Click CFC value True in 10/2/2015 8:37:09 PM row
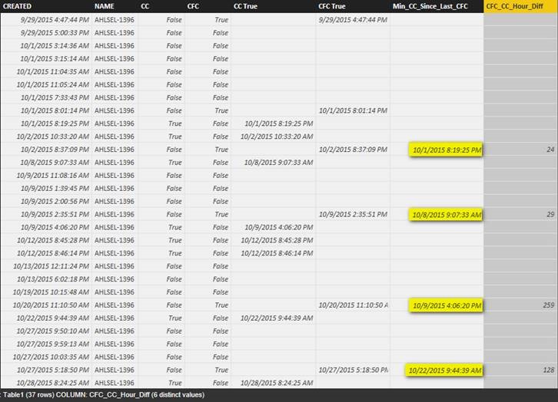The image size is (558, 402). pos(221,150)
